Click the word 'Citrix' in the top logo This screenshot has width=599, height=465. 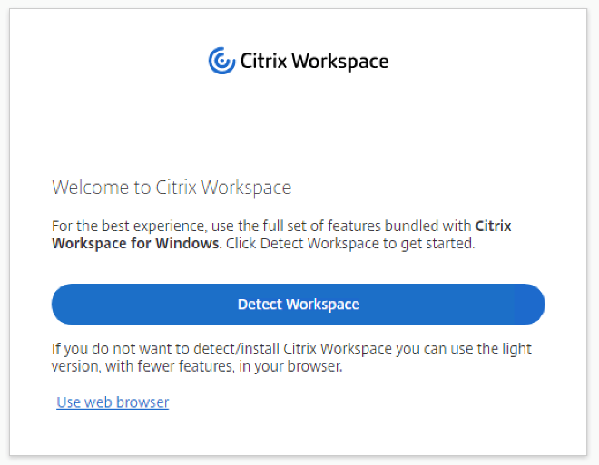tap(263, 62)
